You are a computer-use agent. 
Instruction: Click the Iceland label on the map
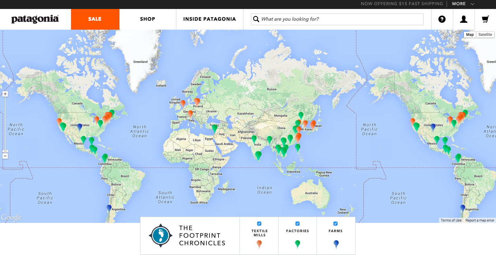161,86
